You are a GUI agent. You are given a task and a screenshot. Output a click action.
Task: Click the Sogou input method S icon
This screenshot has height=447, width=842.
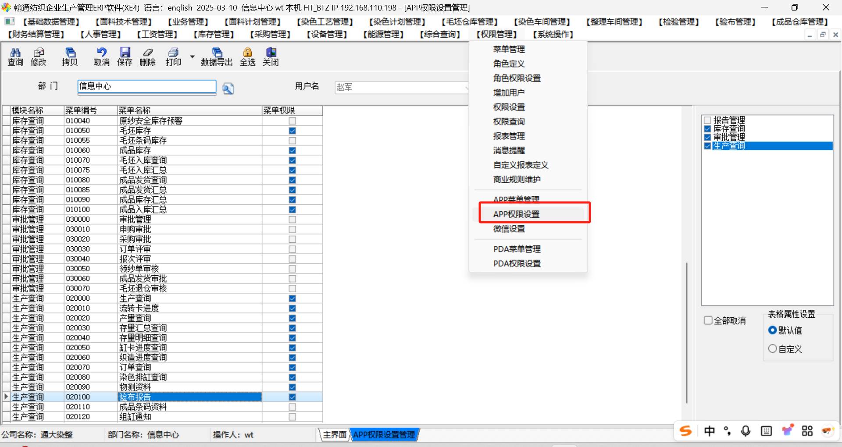tap(686, 431)
